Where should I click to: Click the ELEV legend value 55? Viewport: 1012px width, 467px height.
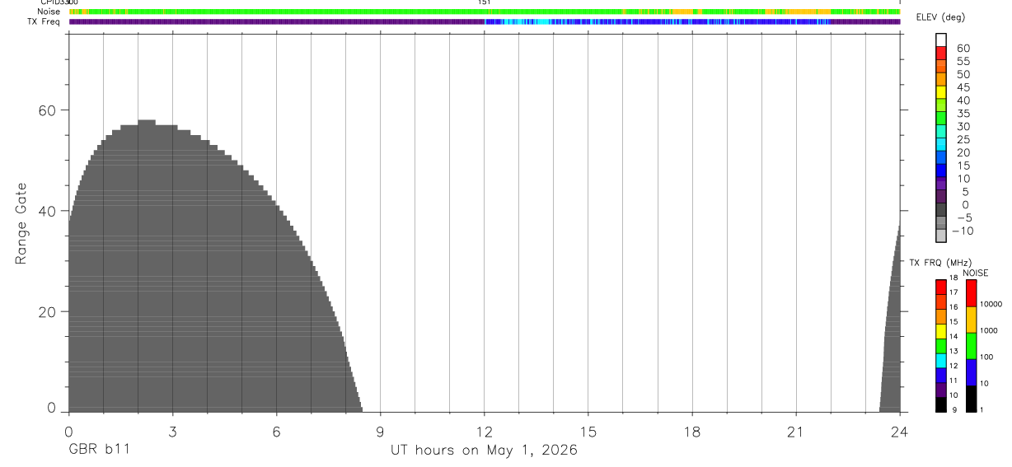[963, 62]
